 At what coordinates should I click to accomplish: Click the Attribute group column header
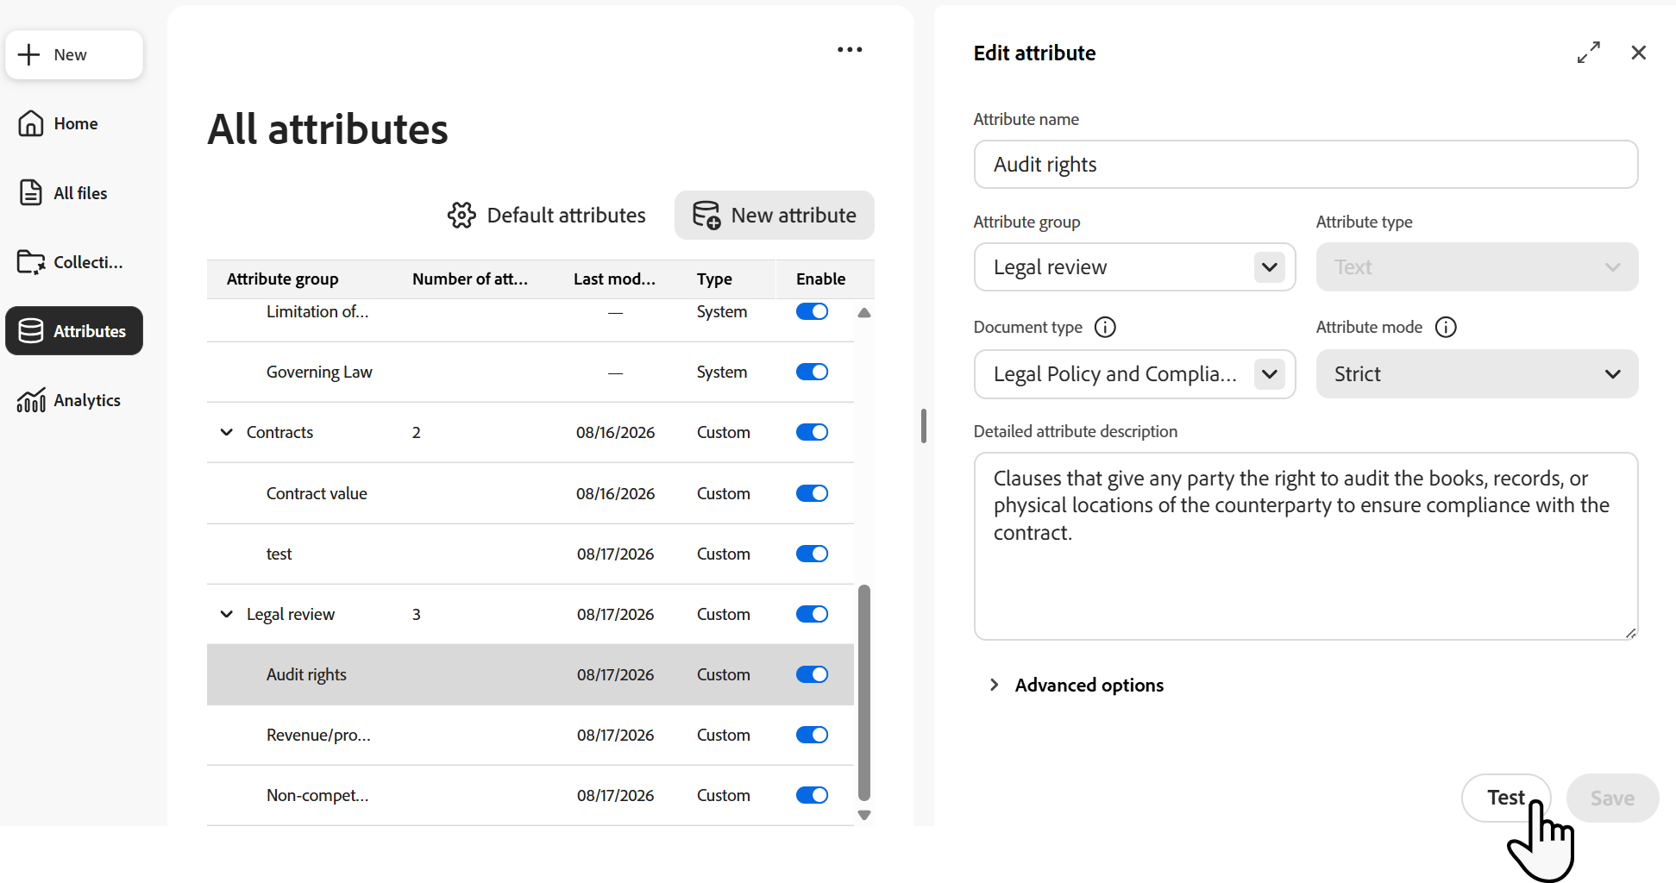coord(282,279)
